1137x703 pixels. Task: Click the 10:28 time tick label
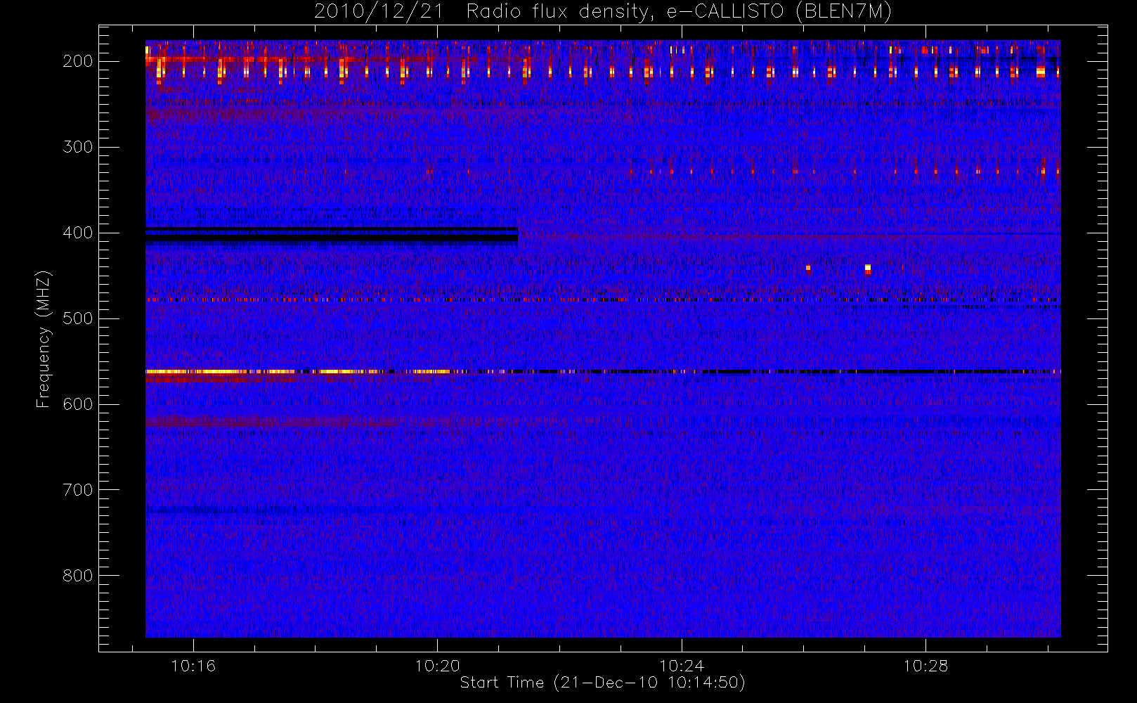925,666
